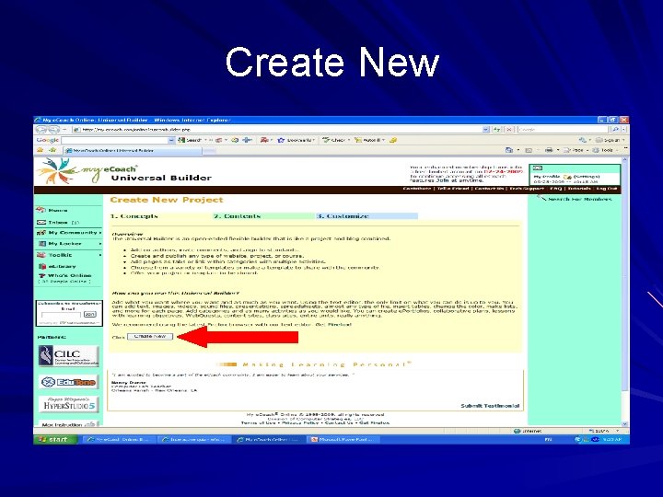Click the Submit Testimonial link
The width and height of the screenshot is (663, 497).
pyautogui.click(x=490, y=406)
